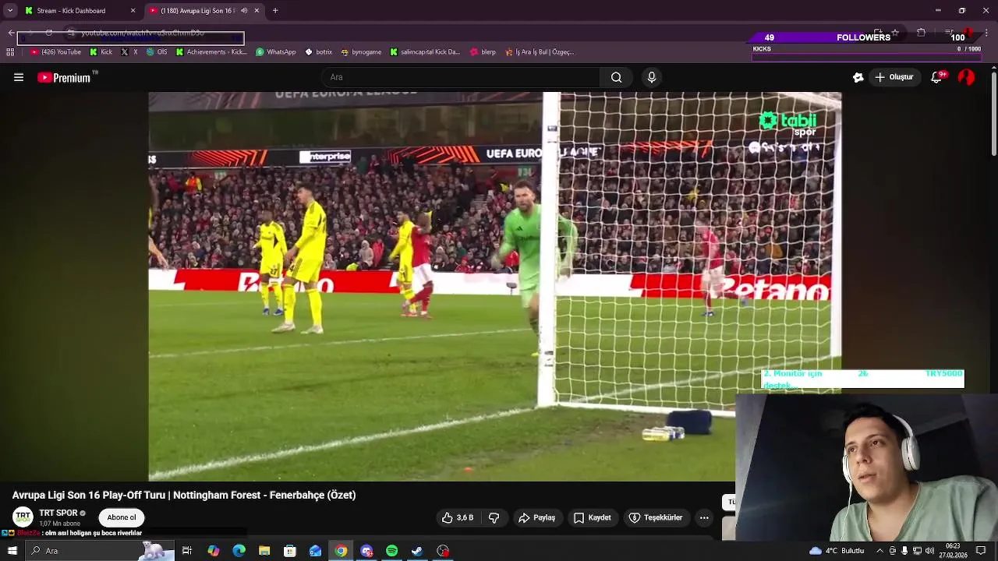Click the sparkle icon beside Oluştur
Screen dimensions: 998x561
pos(858,77)
